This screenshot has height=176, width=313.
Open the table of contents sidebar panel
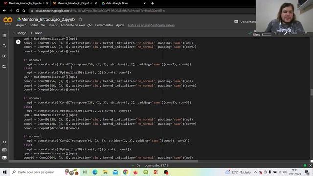pos(4,36)
